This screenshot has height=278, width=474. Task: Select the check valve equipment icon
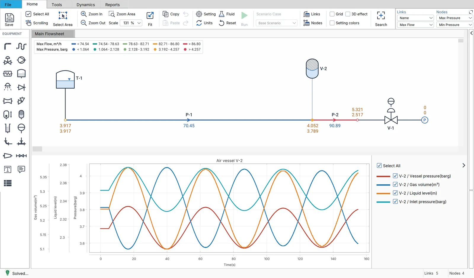pos(21,87)
